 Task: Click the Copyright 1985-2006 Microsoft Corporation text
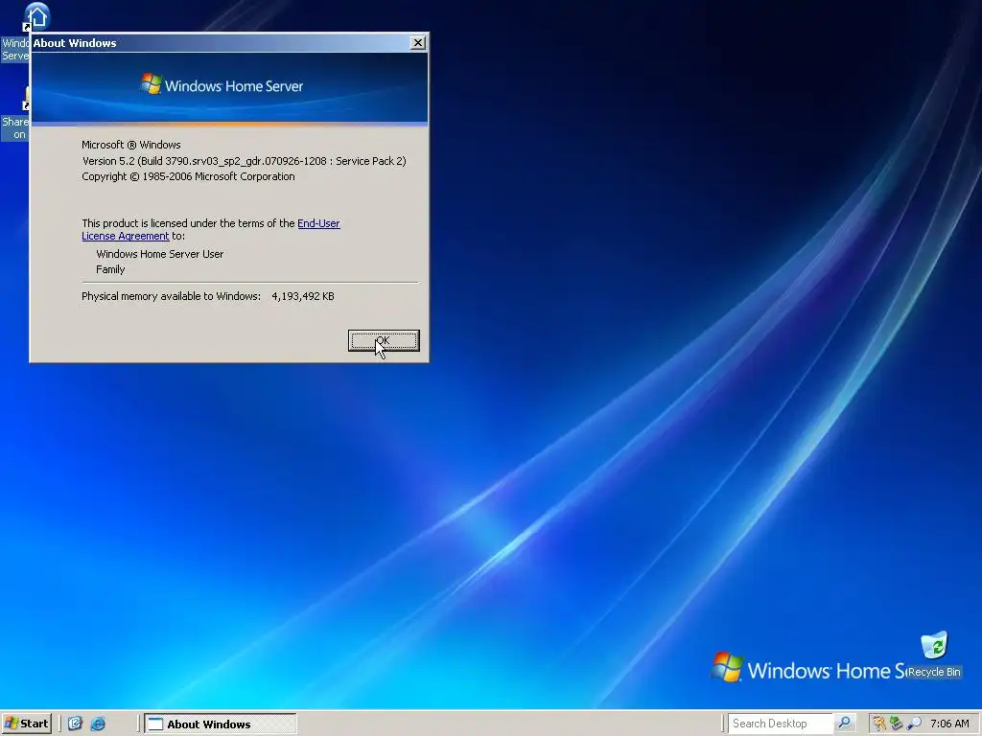[188, 176]
